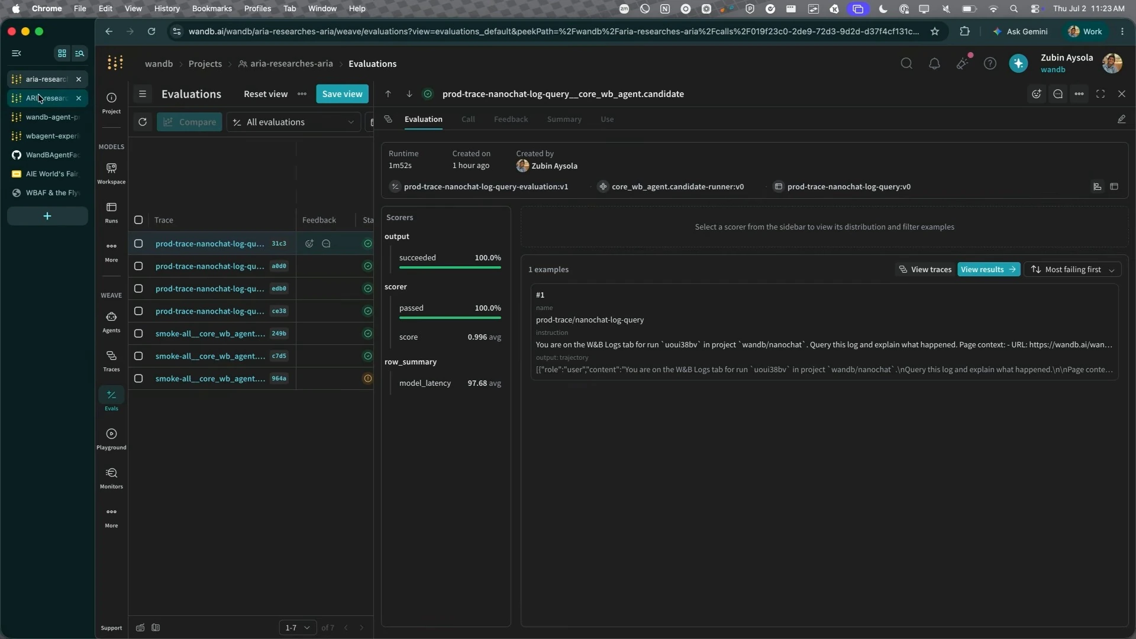The width and height of the screenshot is (1136, 639).
Task: Open Agents under Weave
Action: (x=111, y=322)
